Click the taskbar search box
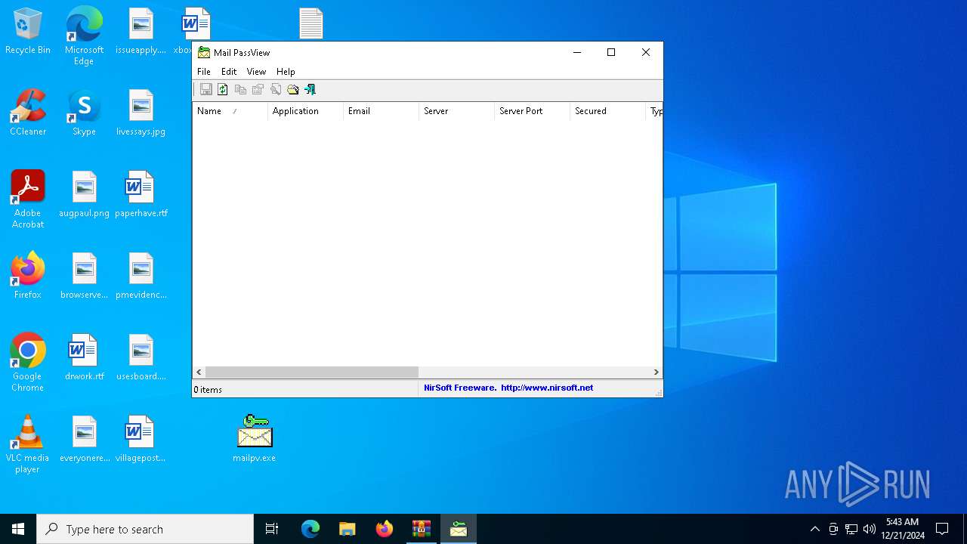 click(x=145, y=529)
